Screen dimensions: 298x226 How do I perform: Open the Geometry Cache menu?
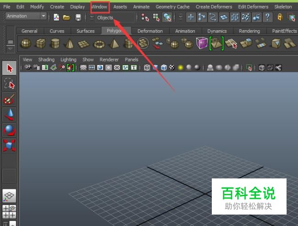(172, 7)
